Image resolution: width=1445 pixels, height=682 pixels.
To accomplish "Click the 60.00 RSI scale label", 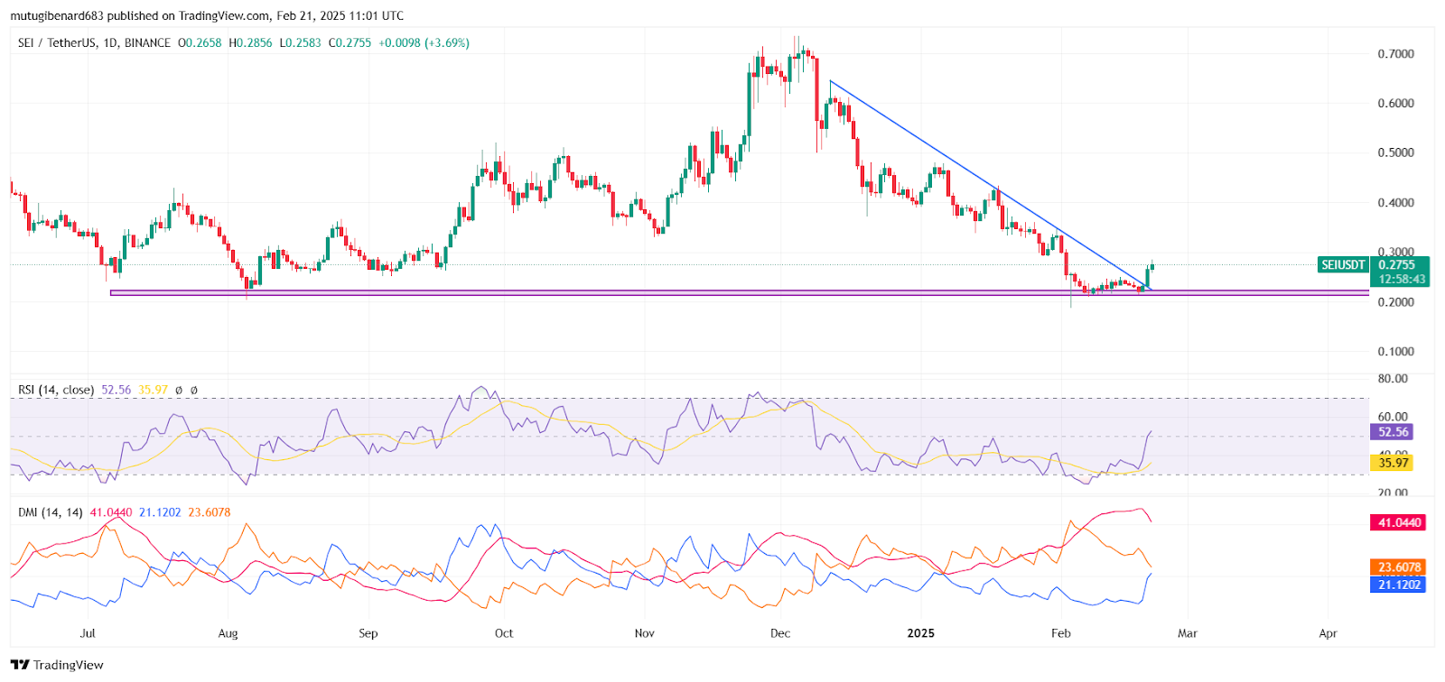I will point(1393,417).
